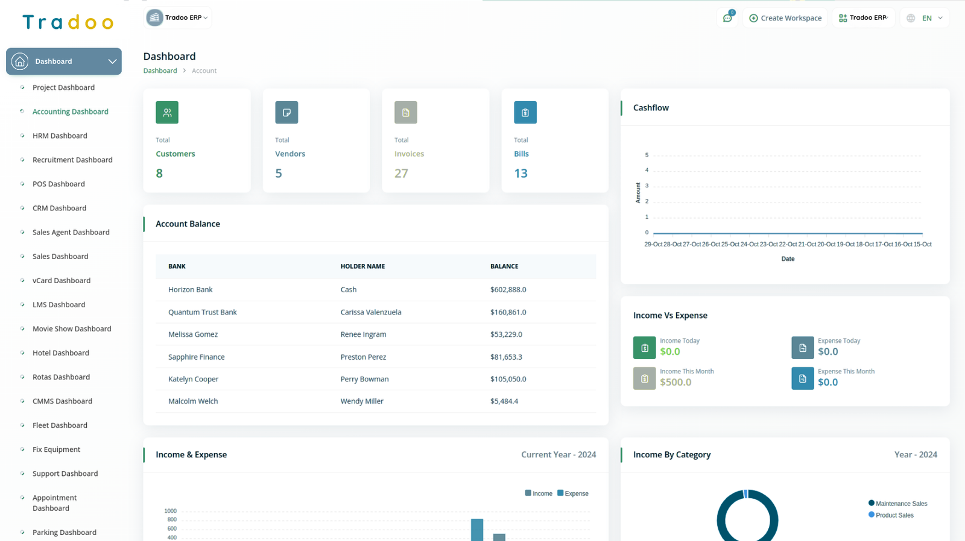
Task: Click Product Sales color swatch in legend
Action: pyautogui.click(x=872, y=514)
